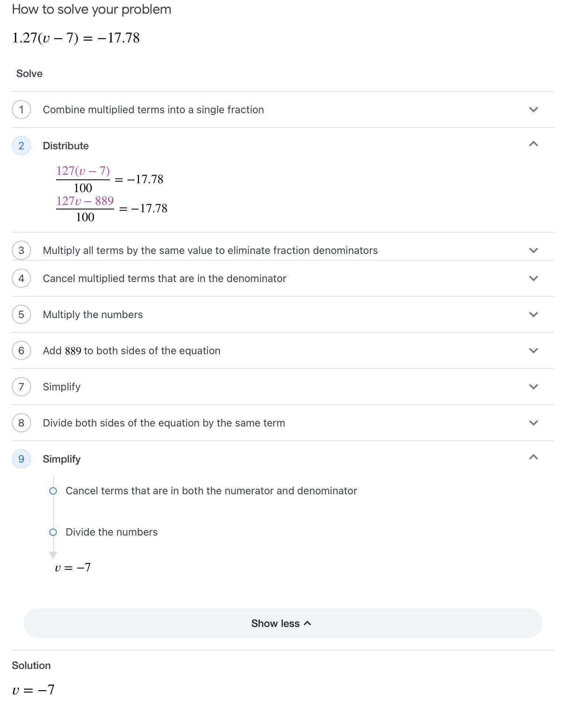Click the Cancel multiplied terms step title
566x701 pixels.
[x=164, y=278]
